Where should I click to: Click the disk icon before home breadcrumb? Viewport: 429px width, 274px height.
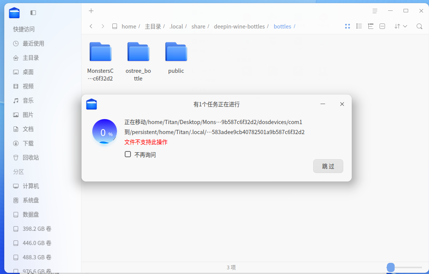coord(115,26)
